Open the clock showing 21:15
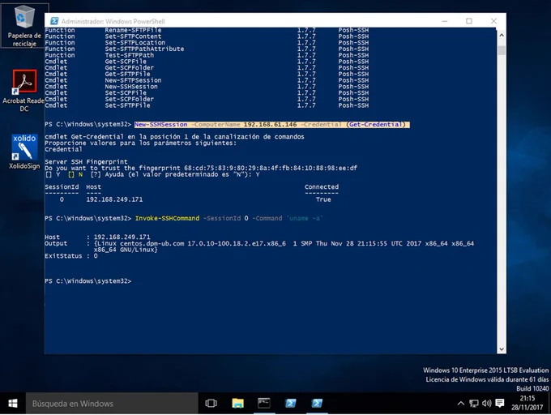 [x=528, y=403]
